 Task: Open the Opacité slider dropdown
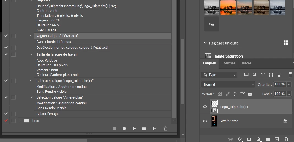pyautogui.click(x=289, y=84)
